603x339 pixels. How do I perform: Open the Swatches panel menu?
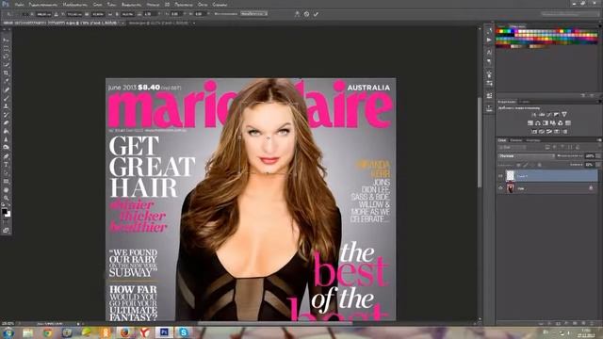tap(599, 26)
